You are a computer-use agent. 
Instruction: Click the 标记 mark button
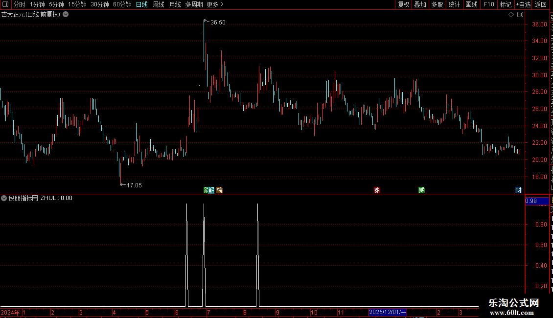tap(506, 4)
